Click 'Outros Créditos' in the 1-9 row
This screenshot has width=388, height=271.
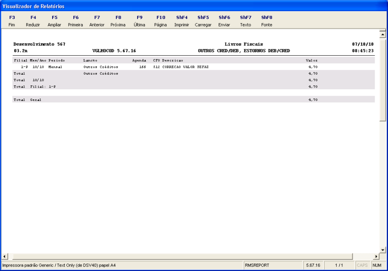(101, 67)
